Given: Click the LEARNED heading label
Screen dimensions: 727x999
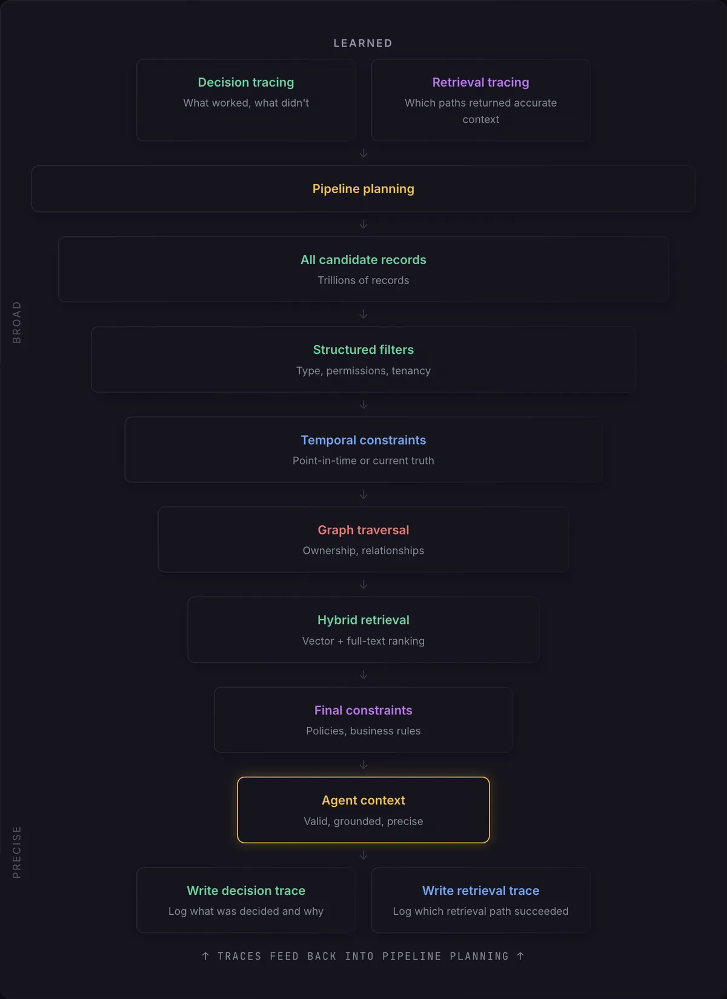Looking at the screenshot, I should tap(363, 43).
